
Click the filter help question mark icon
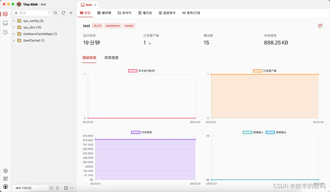pyautogui.click(x=50, y=13)
